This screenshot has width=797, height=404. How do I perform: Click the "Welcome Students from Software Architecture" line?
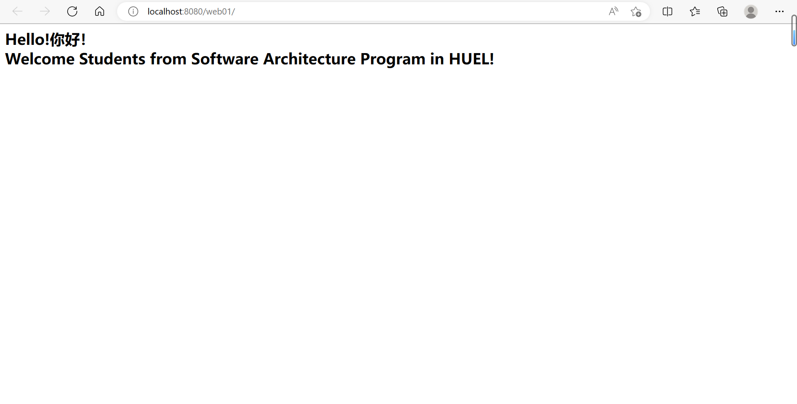click(x=249, y=59)
